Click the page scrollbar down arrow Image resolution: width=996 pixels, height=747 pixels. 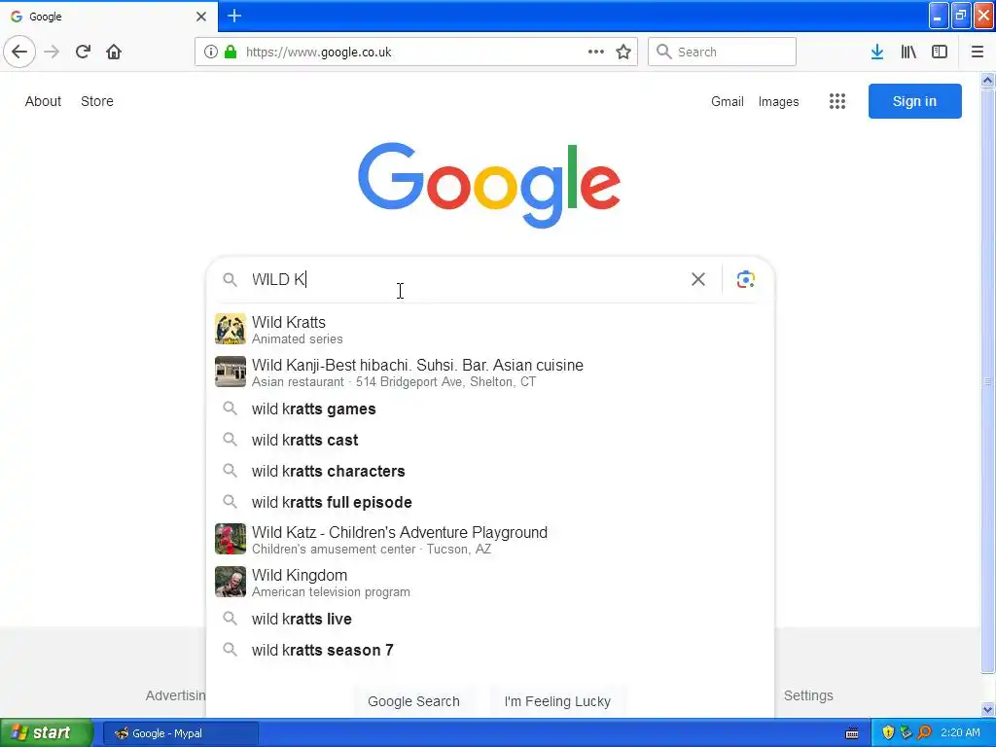pyautogui.click(x=987, y=709)
